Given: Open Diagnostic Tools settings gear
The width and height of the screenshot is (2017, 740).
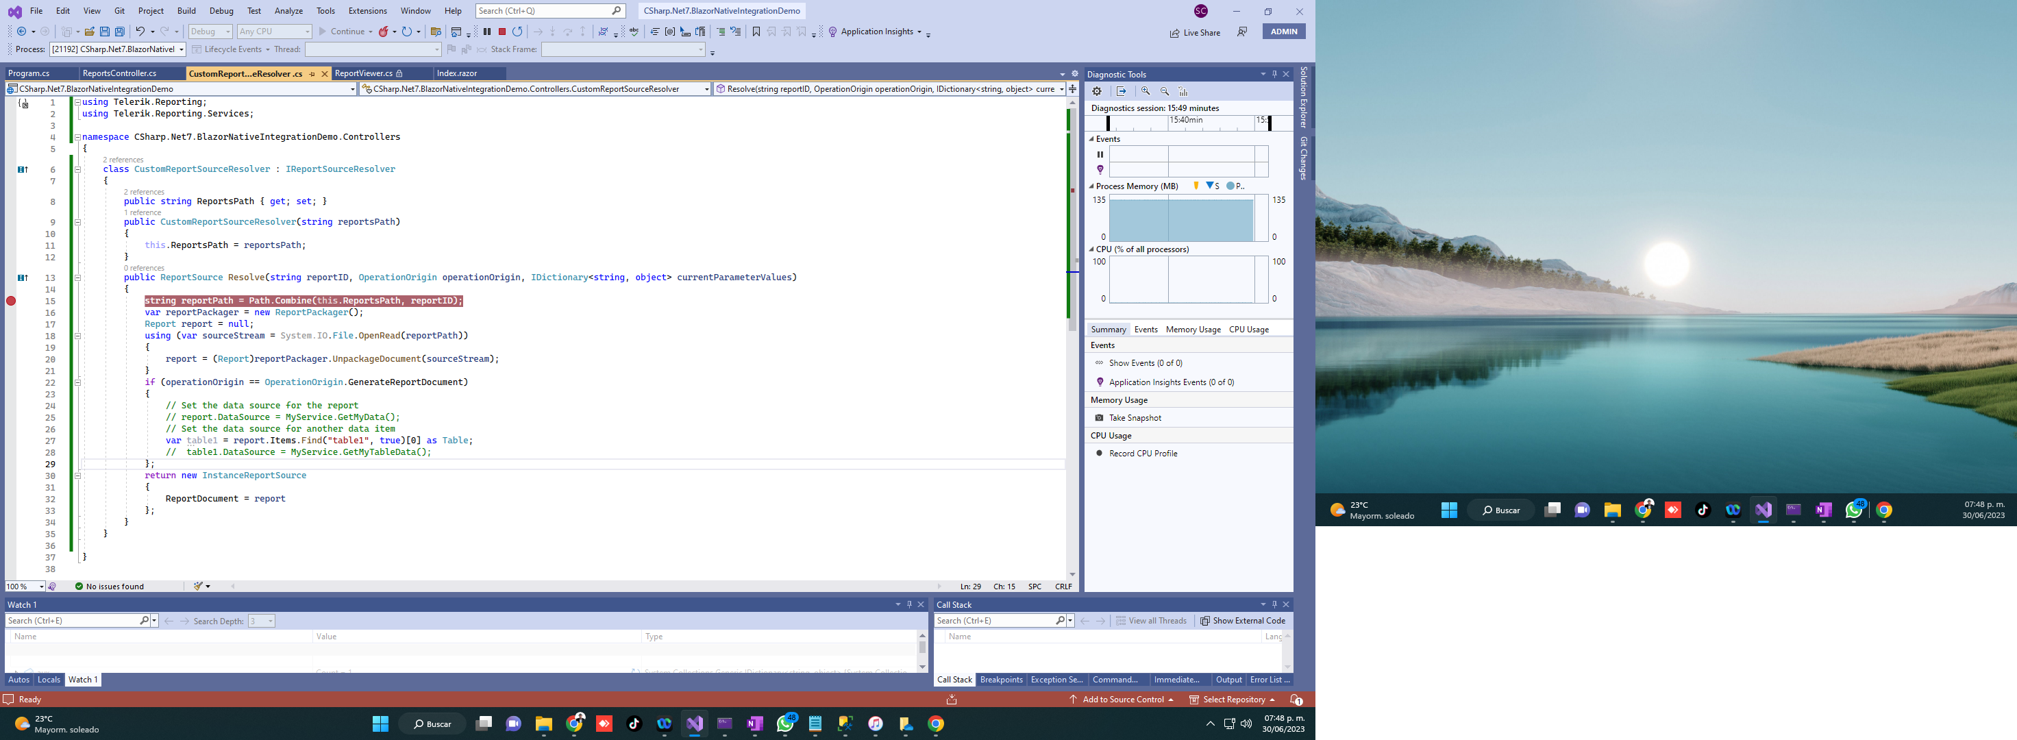Looking at the screenshot, I should [1097, 92].
